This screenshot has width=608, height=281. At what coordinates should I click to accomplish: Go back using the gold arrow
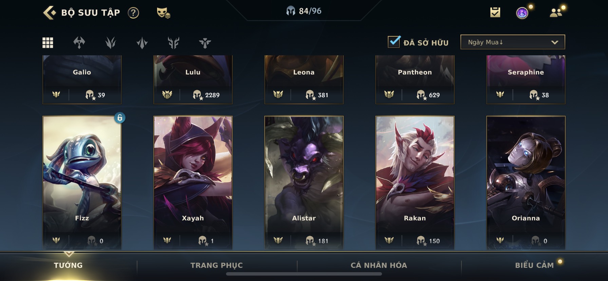coord(50,13)
